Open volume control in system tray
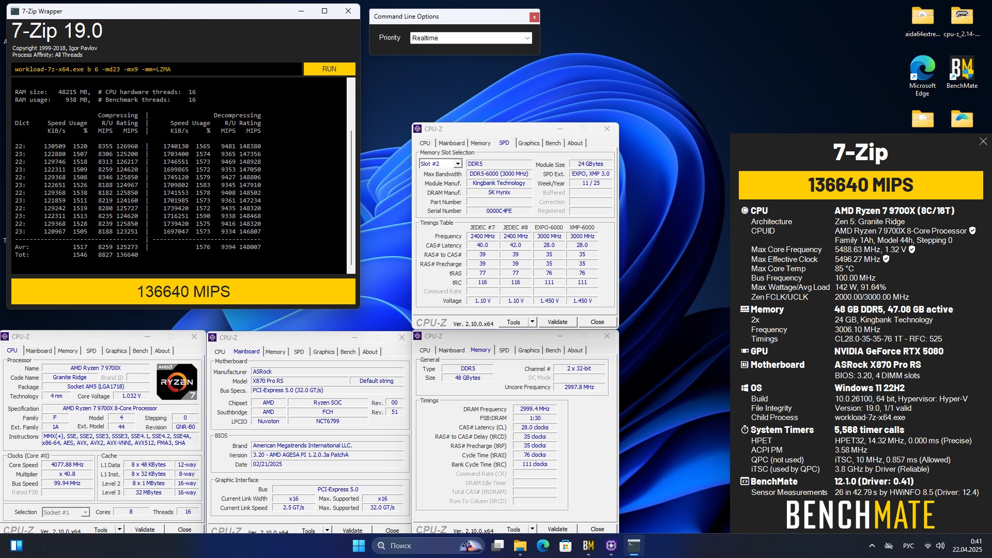This screenshot has width=992, height=558. point(940,546)
